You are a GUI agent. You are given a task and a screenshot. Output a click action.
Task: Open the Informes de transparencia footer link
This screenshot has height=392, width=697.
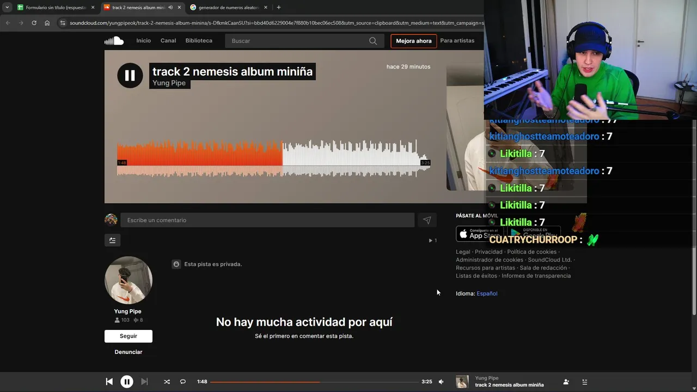pos(536,276)
